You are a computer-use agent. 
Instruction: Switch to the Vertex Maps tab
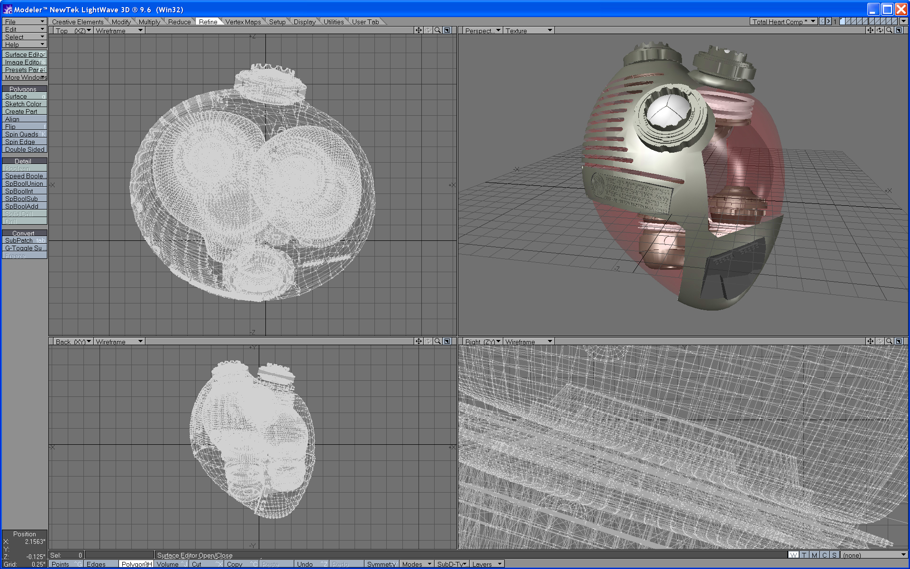243,22
